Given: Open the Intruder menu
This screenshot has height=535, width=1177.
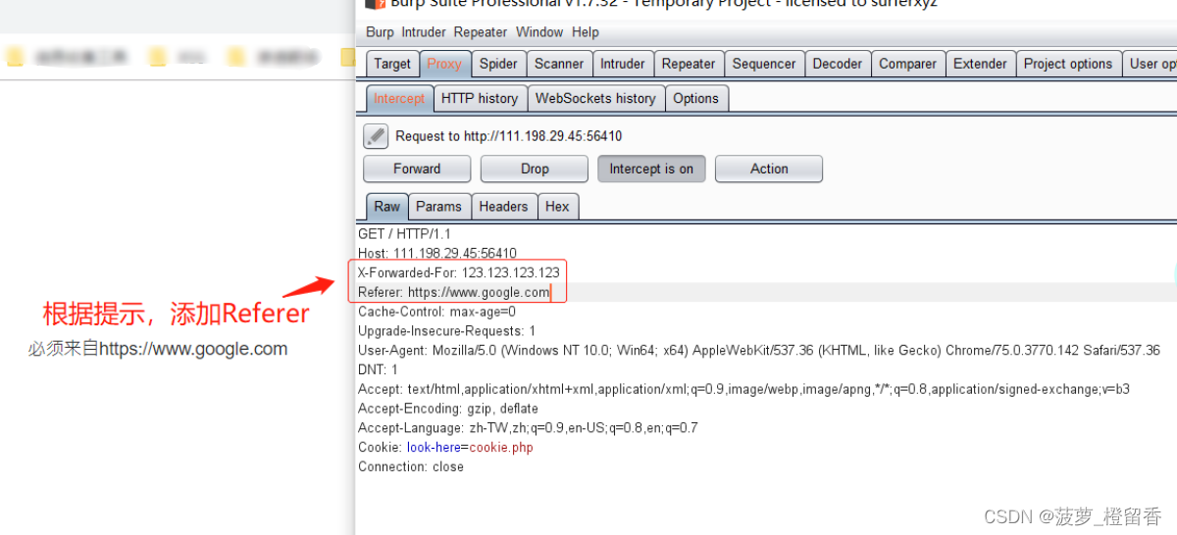Looking at the screenshot, I should click(x=424, y=32).
